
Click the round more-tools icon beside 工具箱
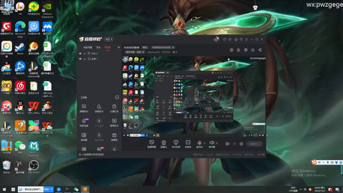coord(117,97)
